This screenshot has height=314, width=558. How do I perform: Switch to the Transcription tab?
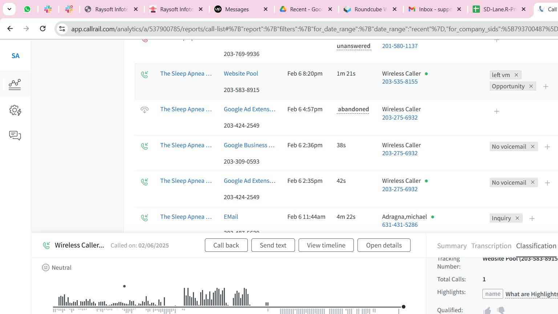tap(491, 246)
